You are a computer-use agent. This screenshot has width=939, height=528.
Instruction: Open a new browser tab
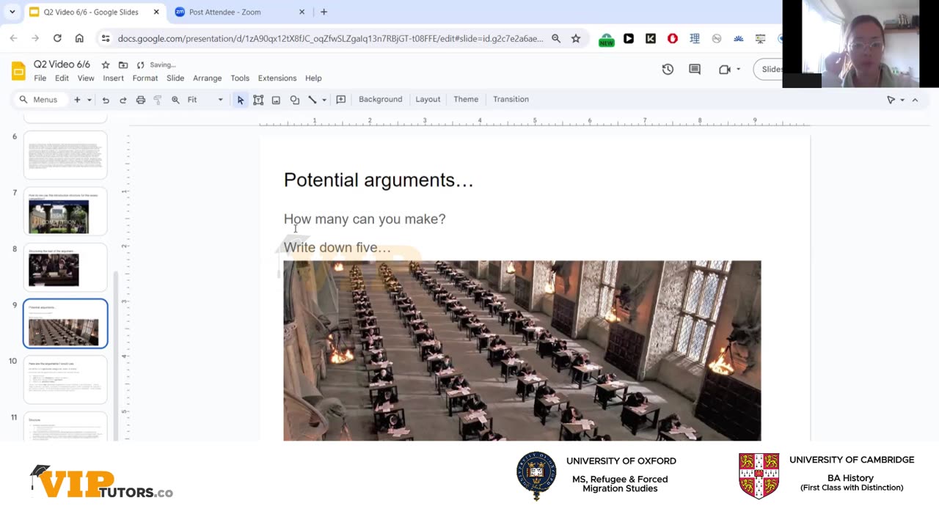point(324,12)
